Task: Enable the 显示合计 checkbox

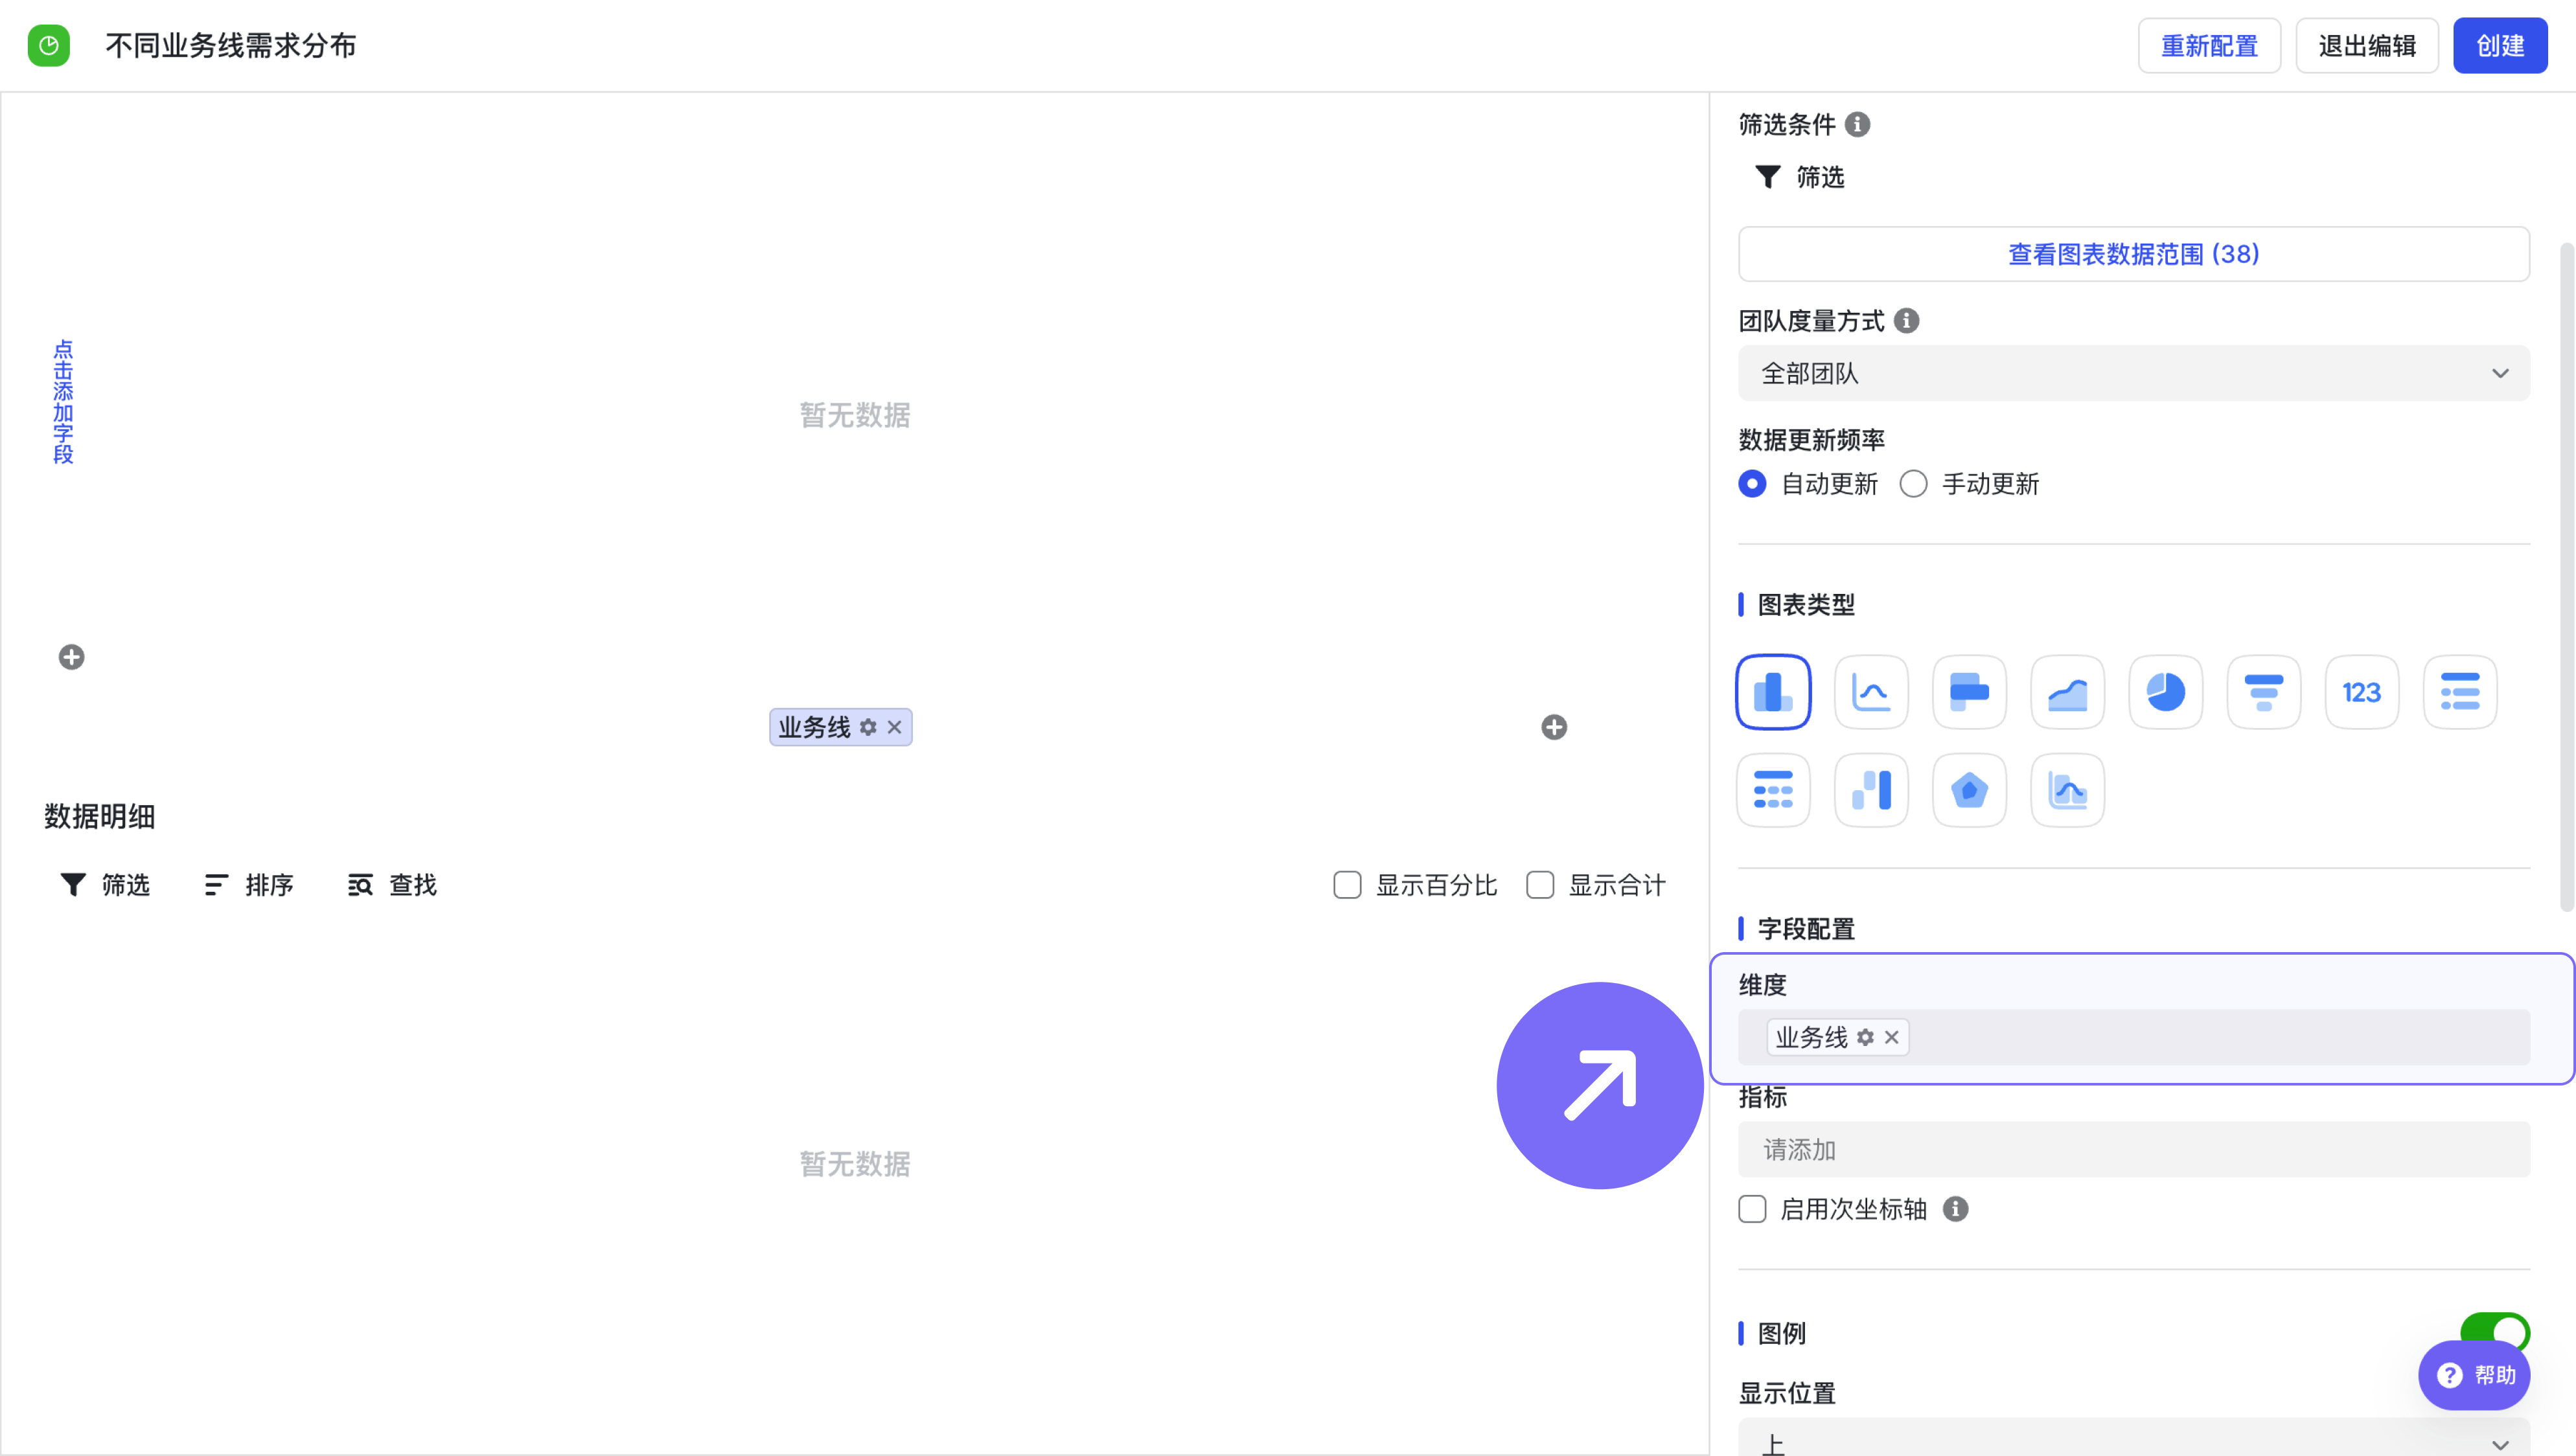Action: (x=1540, y=885)
